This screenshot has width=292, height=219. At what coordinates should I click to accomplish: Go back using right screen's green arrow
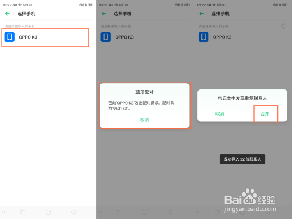click(x=201, y=13)
